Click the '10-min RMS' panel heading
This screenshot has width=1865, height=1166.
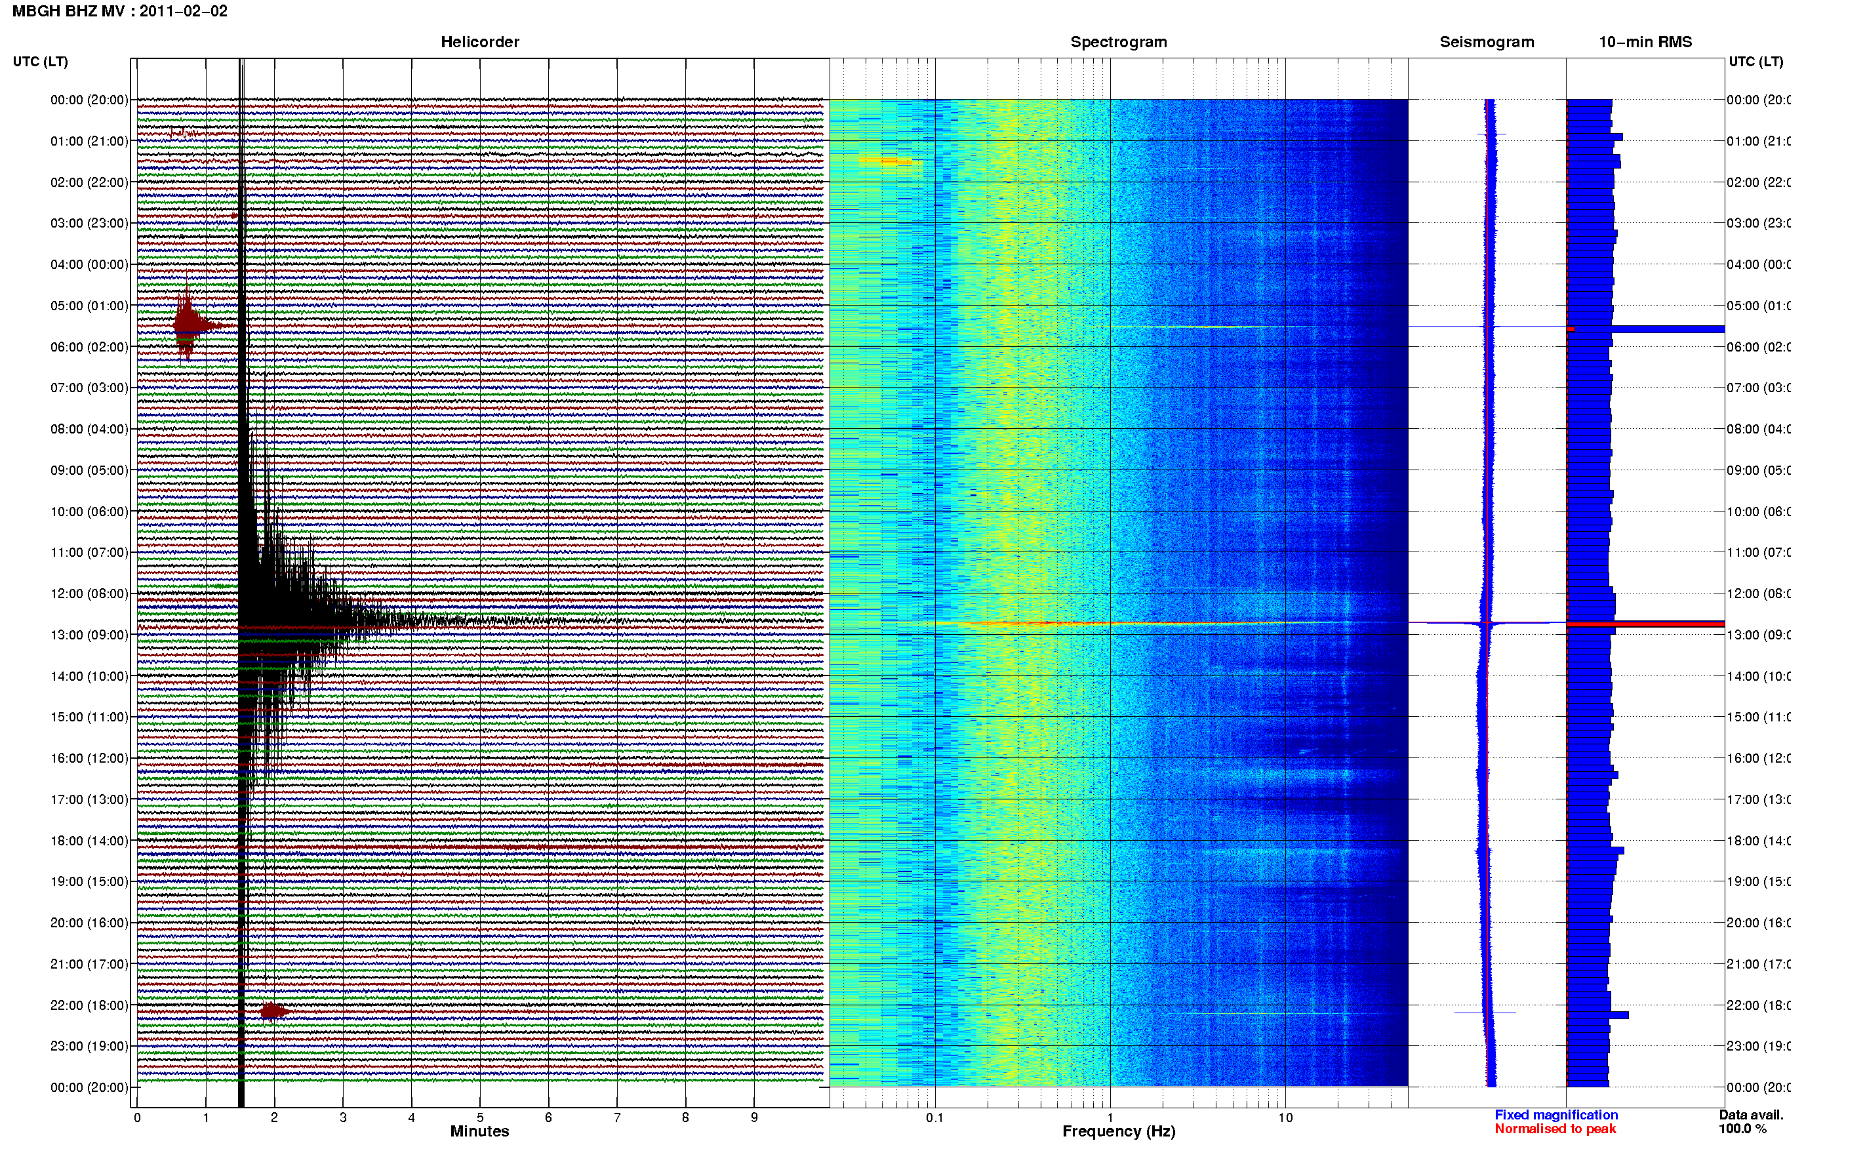[1645, 42]
